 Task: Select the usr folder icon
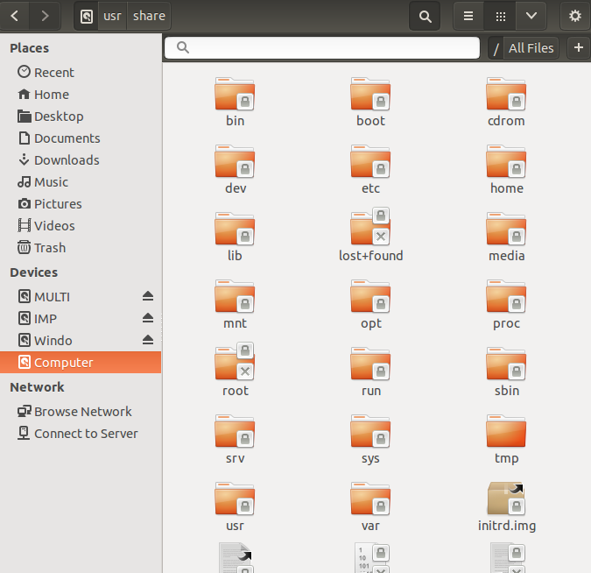coord(235,499)
